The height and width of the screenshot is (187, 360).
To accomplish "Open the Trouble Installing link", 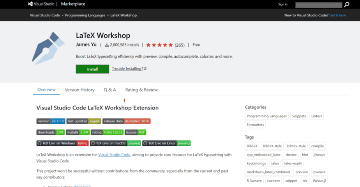I will pos(127,69).
